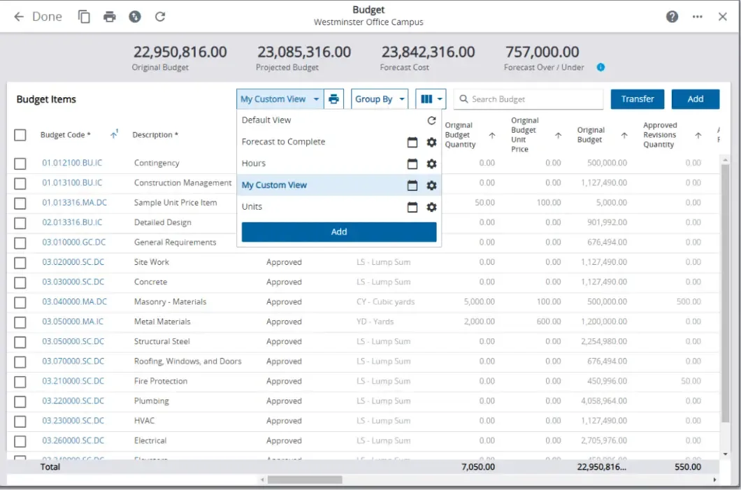Click calendar icon for My Custom View row

click(x=412, y=186)
